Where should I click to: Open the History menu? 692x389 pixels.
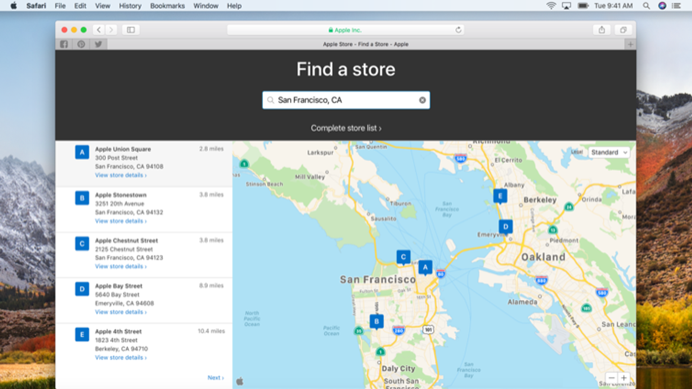(130, 6)
